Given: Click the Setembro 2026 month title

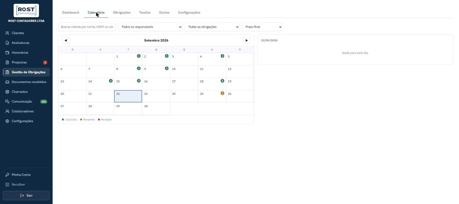Looking at the screenshot, I should 156,40.
